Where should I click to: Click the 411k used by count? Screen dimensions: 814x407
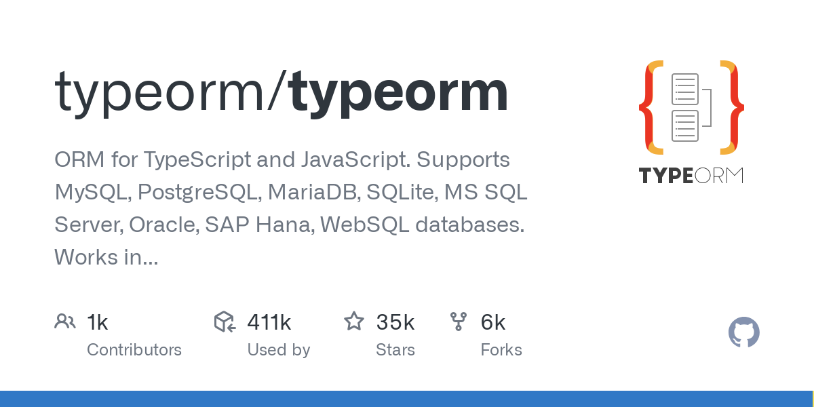pyautogui.click(x=269, y=322)
